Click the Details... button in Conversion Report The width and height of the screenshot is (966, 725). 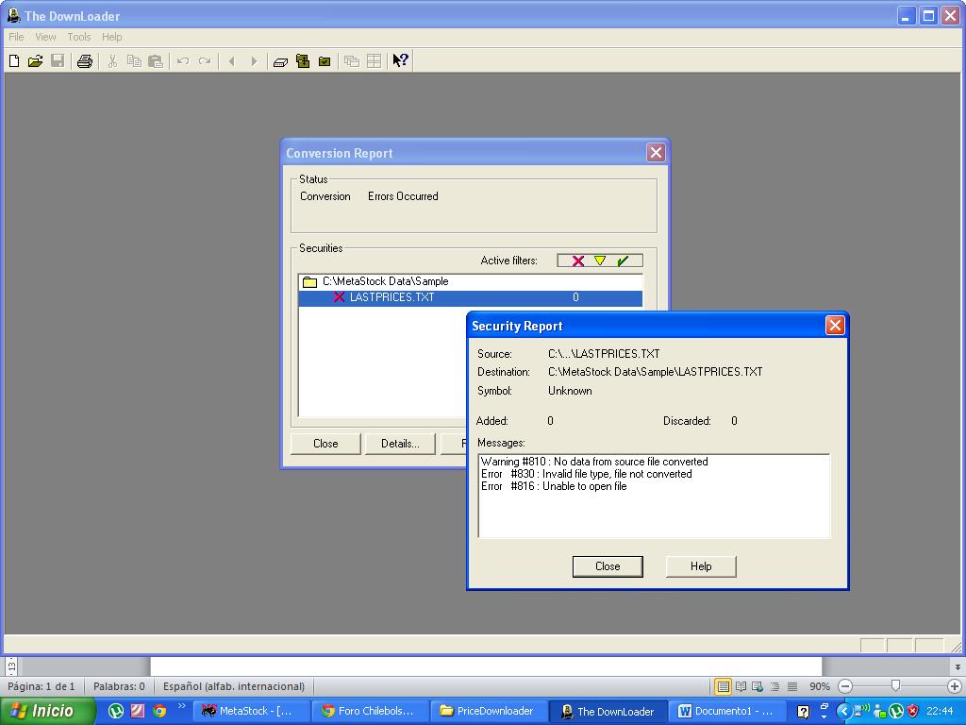point(400,444)
